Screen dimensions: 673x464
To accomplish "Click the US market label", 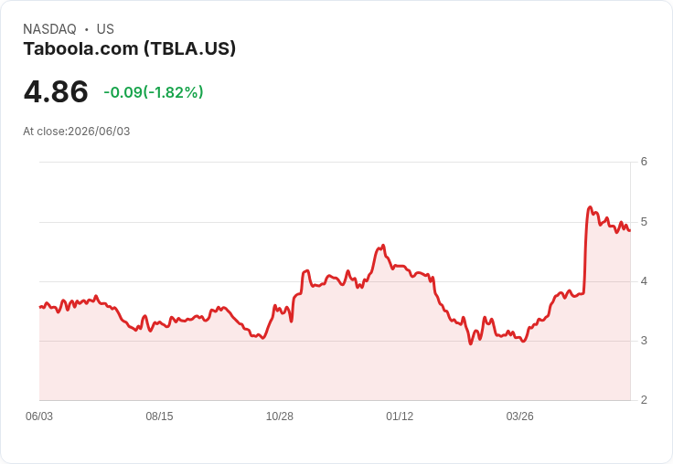I will [x=105, y=29].
